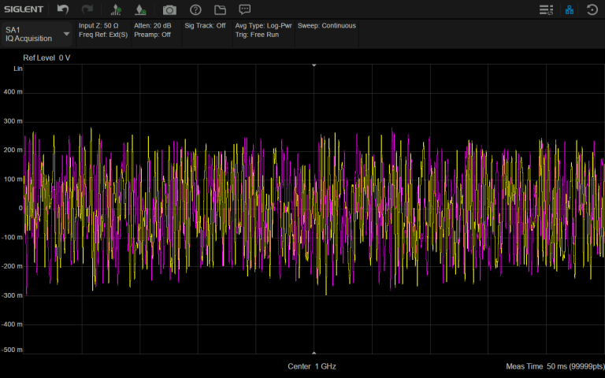Expand the SA1 IQ Acquisition mode dropdown
This screenshot has height=378, width=605.
(x=66, y=34)
